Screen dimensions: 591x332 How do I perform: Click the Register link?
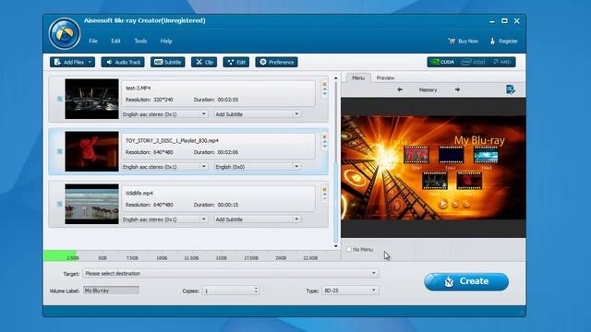(503, 41)
